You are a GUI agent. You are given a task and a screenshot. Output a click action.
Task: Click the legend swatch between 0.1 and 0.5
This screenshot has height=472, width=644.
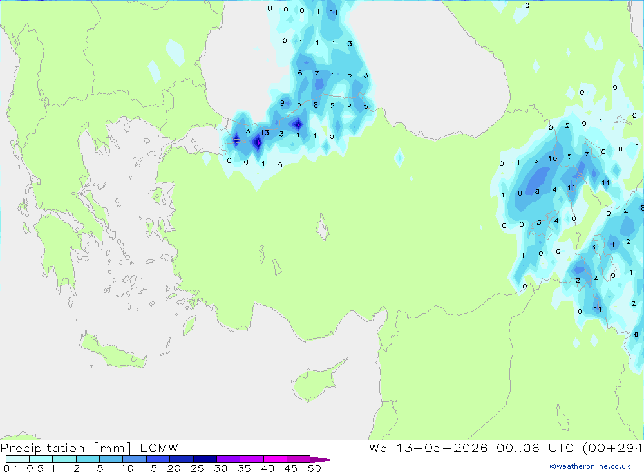click(x=17, y=459)
